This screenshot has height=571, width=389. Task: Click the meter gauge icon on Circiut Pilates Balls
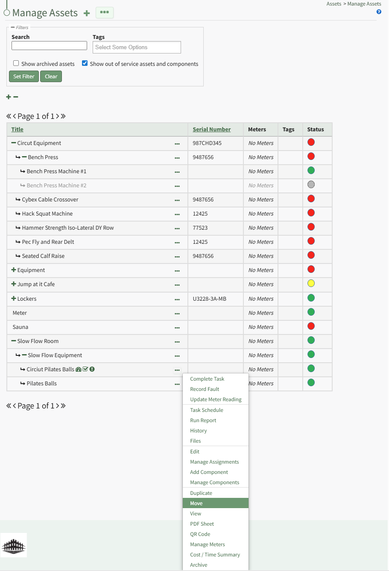pyautogui.click(x=79, y=370)
